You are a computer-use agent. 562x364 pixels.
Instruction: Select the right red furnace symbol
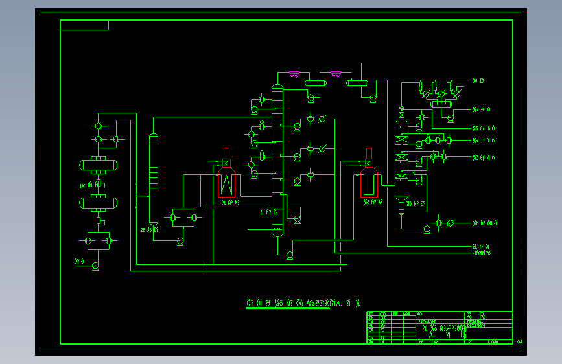click(x=369, y=173)
